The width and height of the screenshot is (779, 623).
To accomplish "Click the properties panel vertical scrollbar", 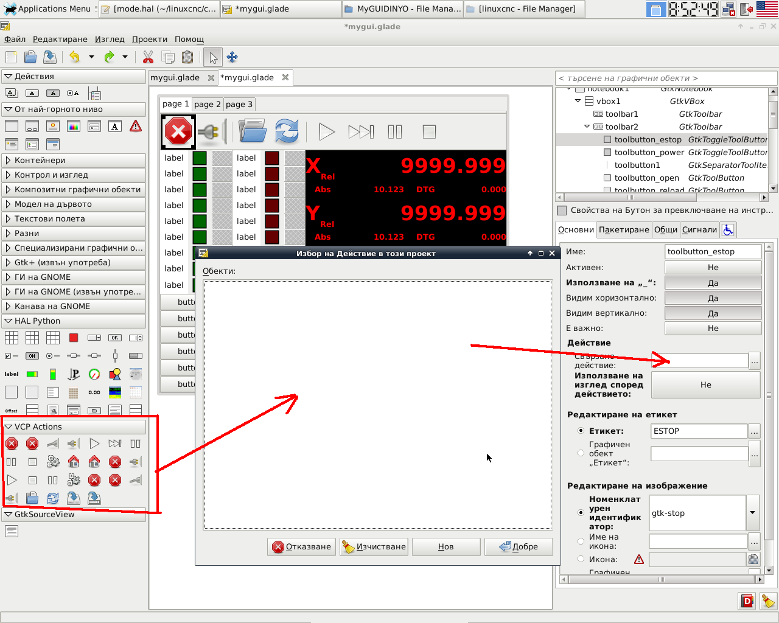I will pyautogui.click(x=769, y=409).
